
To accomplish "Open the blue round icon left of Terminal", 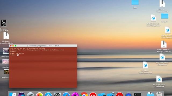I will click(128, 94).
